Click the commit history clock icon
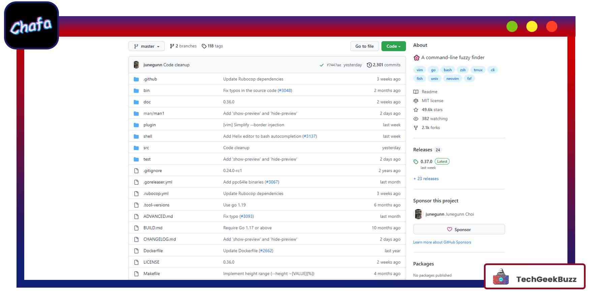Screen dimensions: 591x293 point(369,65)
